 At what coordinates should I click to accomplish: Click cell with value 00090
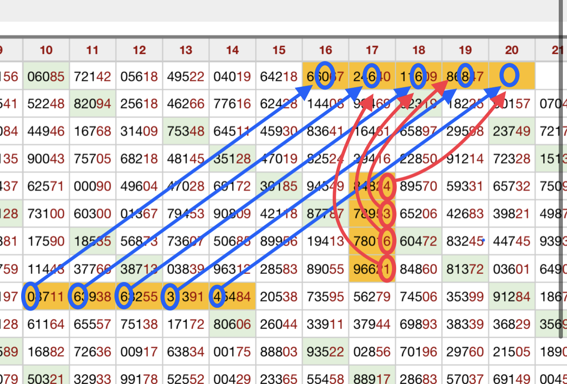[92, 187]
